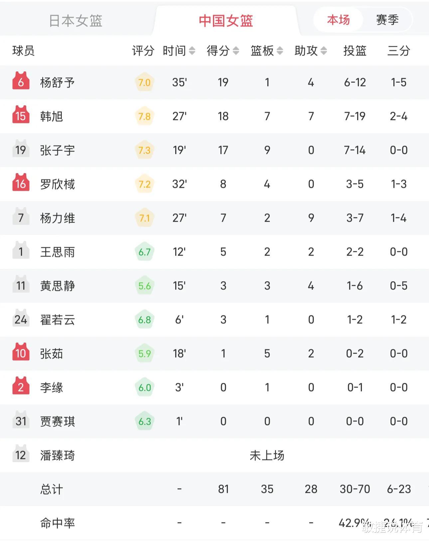This screenshot has width=429, height=541.
Task: Select the 中国女篮 team tab
Action: 226,21
